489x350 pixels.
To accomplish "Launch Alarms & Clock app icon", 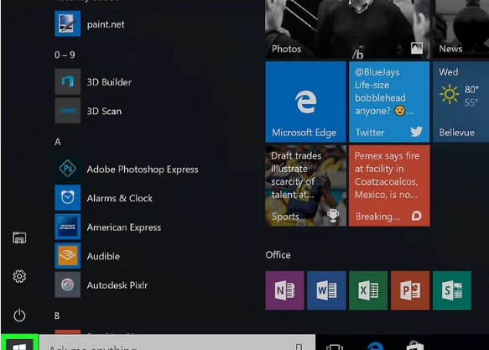I will 68,198.
